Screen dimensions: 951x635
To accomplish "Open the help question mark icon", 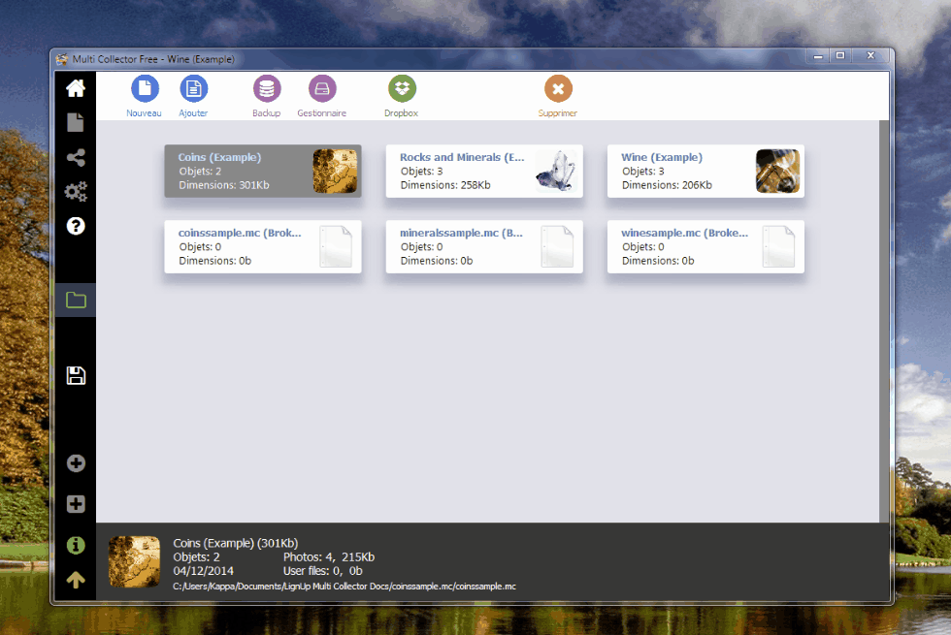I will click(x=76, y=226).
